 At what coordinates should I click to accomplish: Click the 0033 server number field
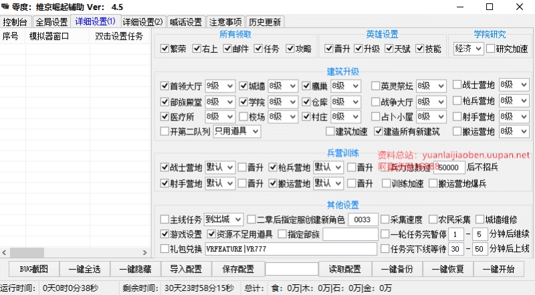tap(363, 219)
